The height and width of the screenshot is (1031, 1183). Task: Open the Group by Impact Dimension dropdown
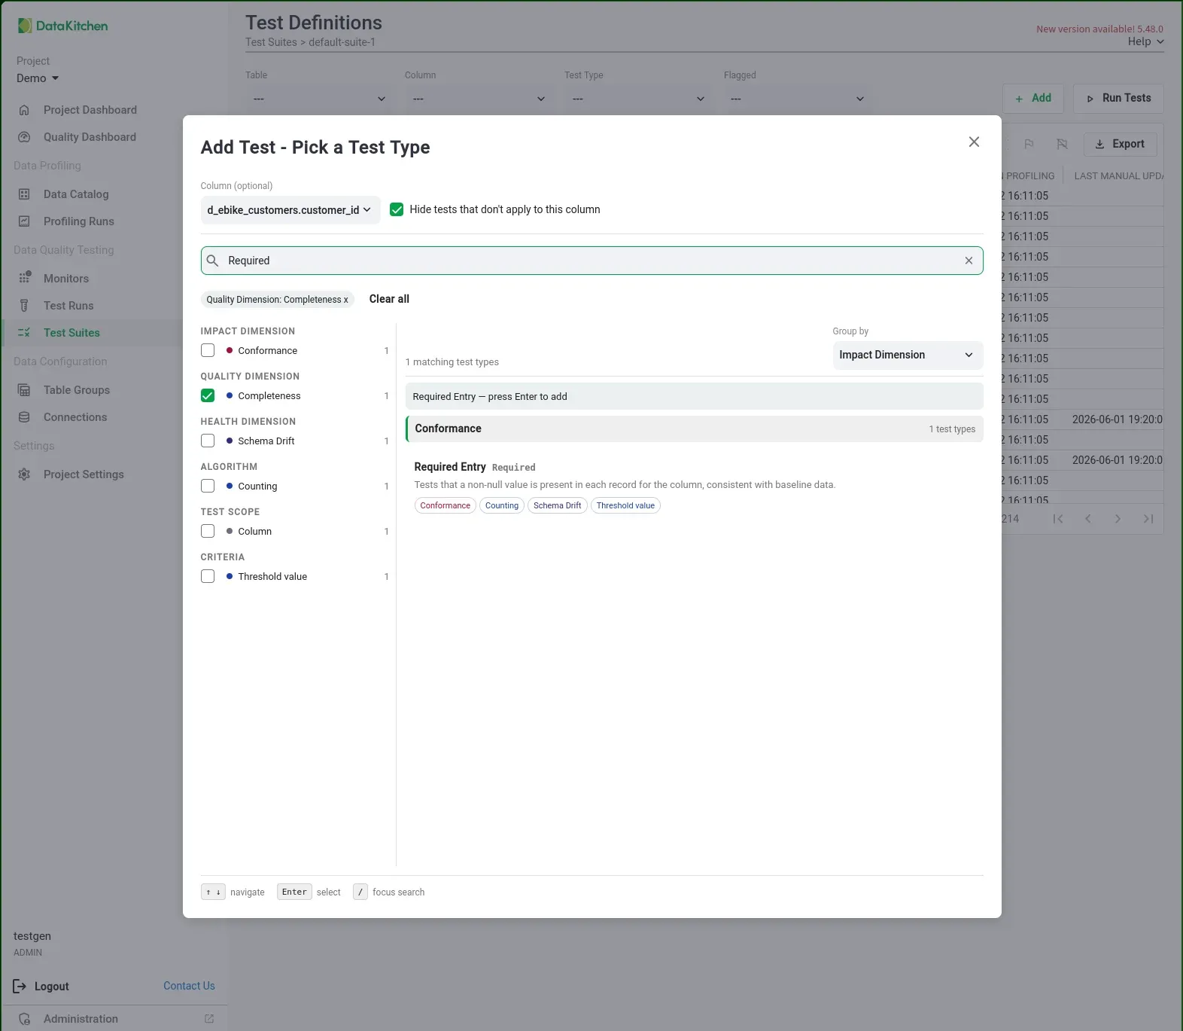pos(908,355)
